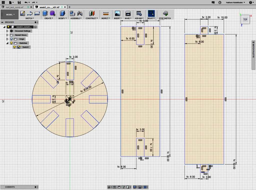Select the Measure inspect tool

coord(106,13)
